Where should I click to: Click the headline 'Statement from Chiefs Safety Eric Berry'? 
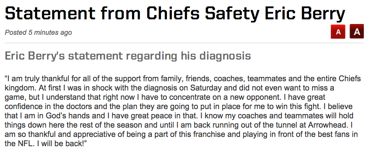175,13
